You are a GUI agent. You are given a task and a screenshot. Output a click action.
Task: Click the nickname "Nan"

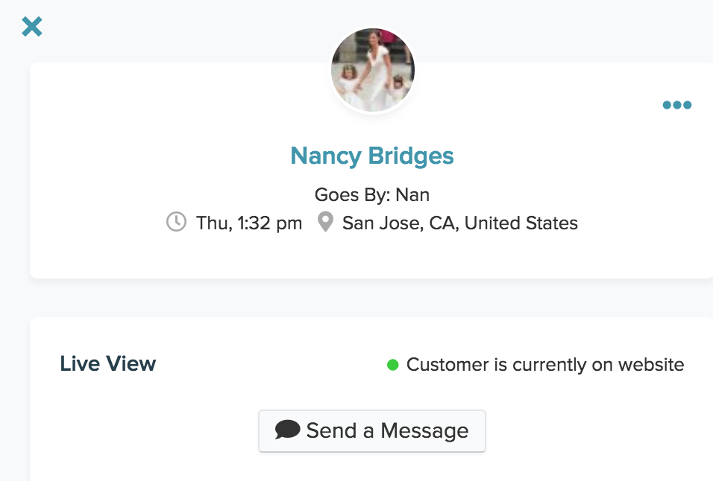coord(412,195)
